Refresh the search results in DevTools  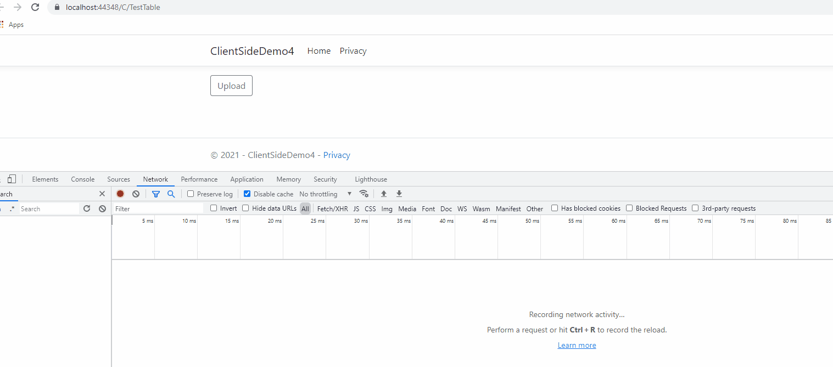click(87, 208)
